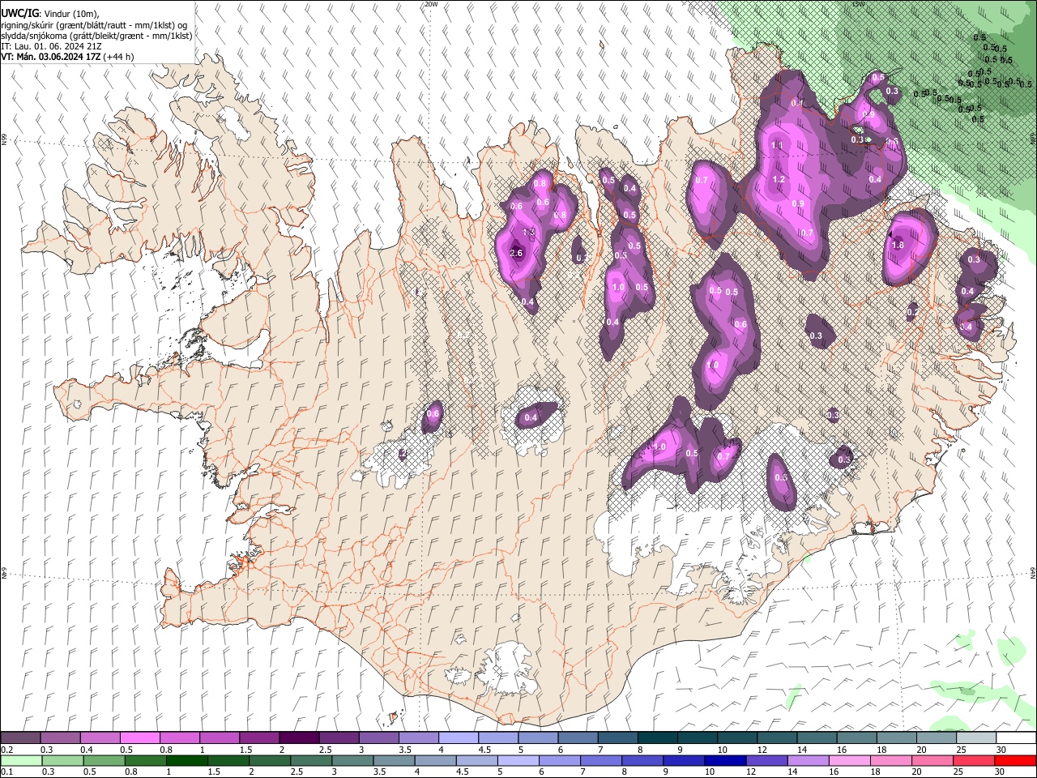This screenshot has height=778, width=1037.
Task: Click the bright pink upper-legend swatch between 0.5 and 0.8
Action: [x=139, y=738]
